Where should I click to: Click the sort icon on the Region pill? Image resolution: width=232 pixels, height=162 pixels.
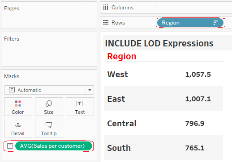215,23
